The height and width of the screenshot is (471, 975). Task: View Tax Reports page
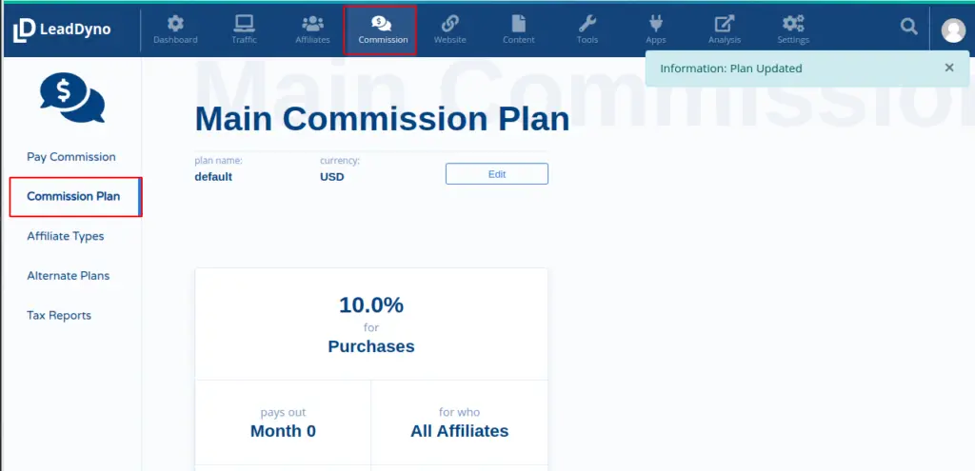[59, 316]
